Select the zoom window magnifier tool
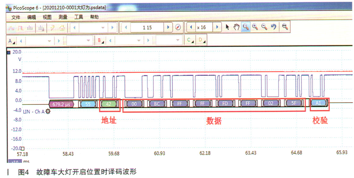The width and height of the screenshot is (354, 178). pos(246,27)
